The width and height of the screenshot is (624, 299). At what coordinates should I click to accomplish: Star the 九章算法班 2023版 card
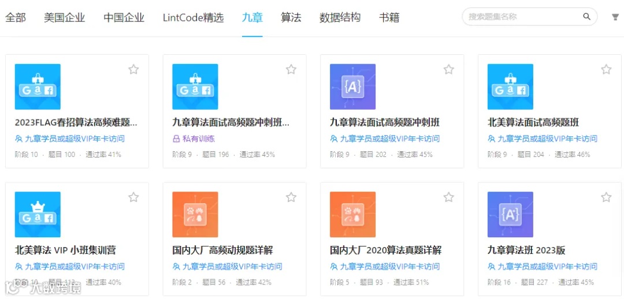[x=606, y=197]
